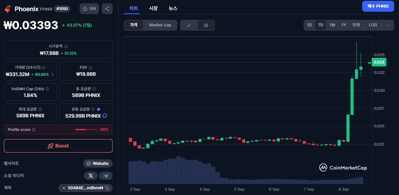399x195 pixels.
Task: Open the Telegram social link
Action: coord(106,176)
